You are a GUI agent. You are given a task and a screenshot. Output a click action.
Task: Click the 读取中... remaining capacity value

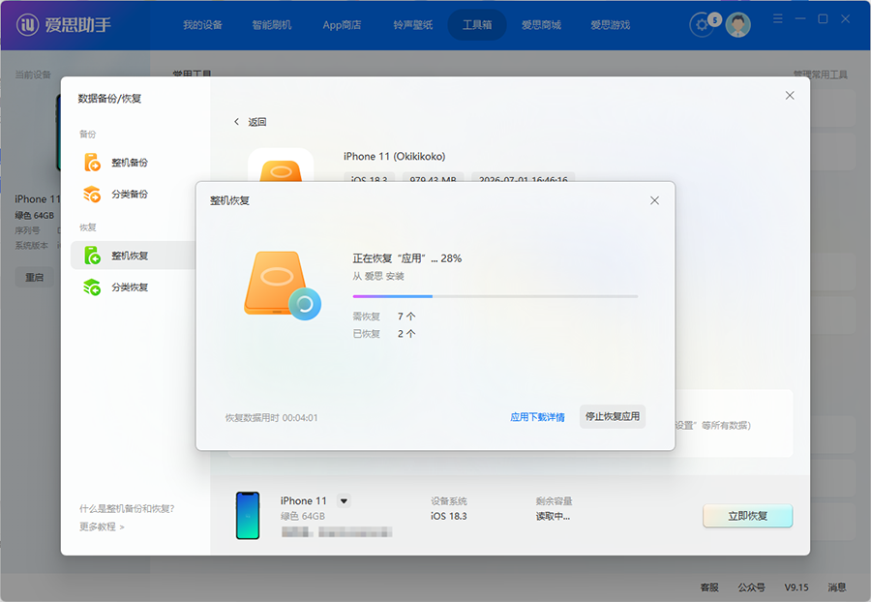pyautogui.click(x=553, y=516)
